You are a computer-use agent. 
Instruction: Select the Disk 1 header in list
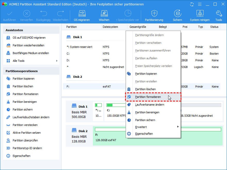(x=74, y=37)
